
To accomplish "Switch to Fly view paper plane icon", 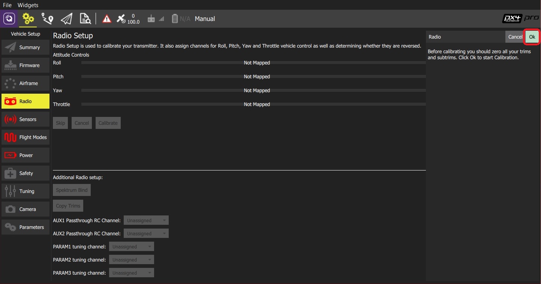I will (66, 19).
